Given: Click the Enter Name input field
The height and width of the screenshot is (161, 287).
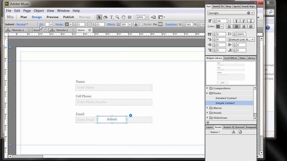Looking at the screenshot, I should 114,88.
